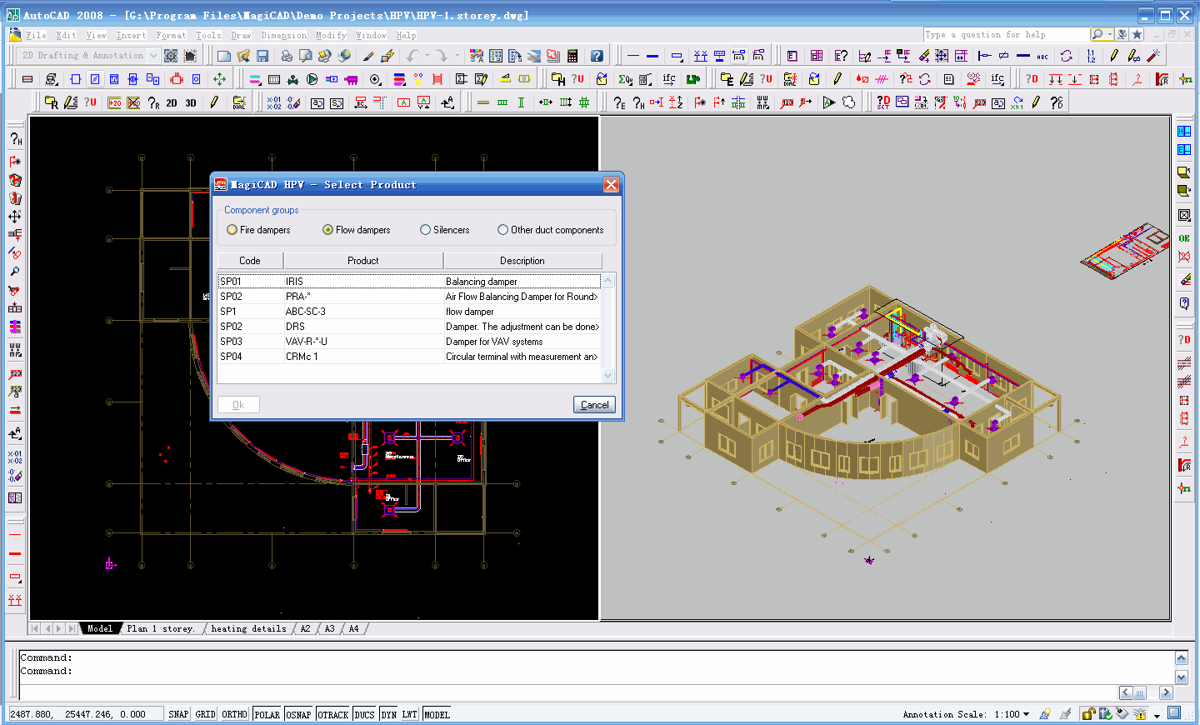Click the help question input field

pyautogui.click(x=1007, y=34)
